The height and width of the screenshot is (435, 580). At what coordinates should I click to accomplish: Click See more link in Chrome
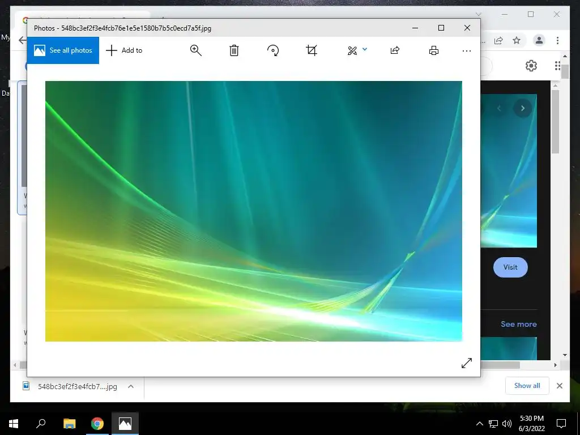[x=519, y=324]
